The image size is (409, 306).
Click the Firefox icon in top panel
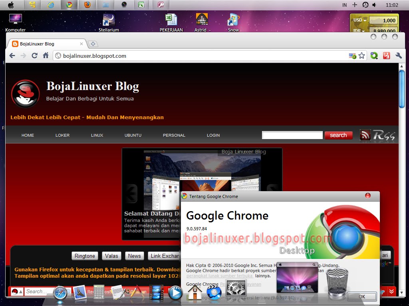pos(87,5)
